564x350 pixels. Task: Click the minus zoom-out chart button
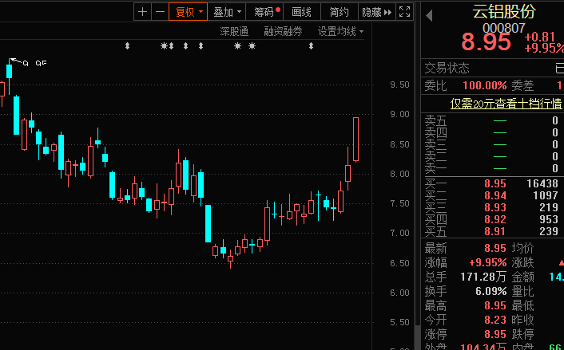coord(160,12)
